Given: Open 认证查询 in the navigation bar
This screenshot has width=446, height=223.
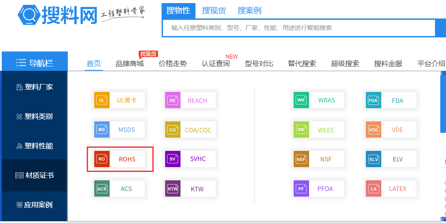Looking at the screenshot, I should point(216,63).
